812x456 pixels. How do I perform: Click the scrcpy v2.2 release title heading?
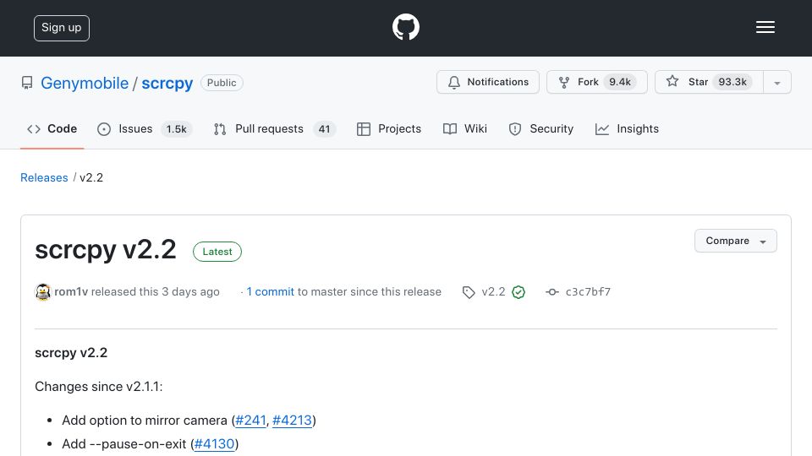point(106,250)
